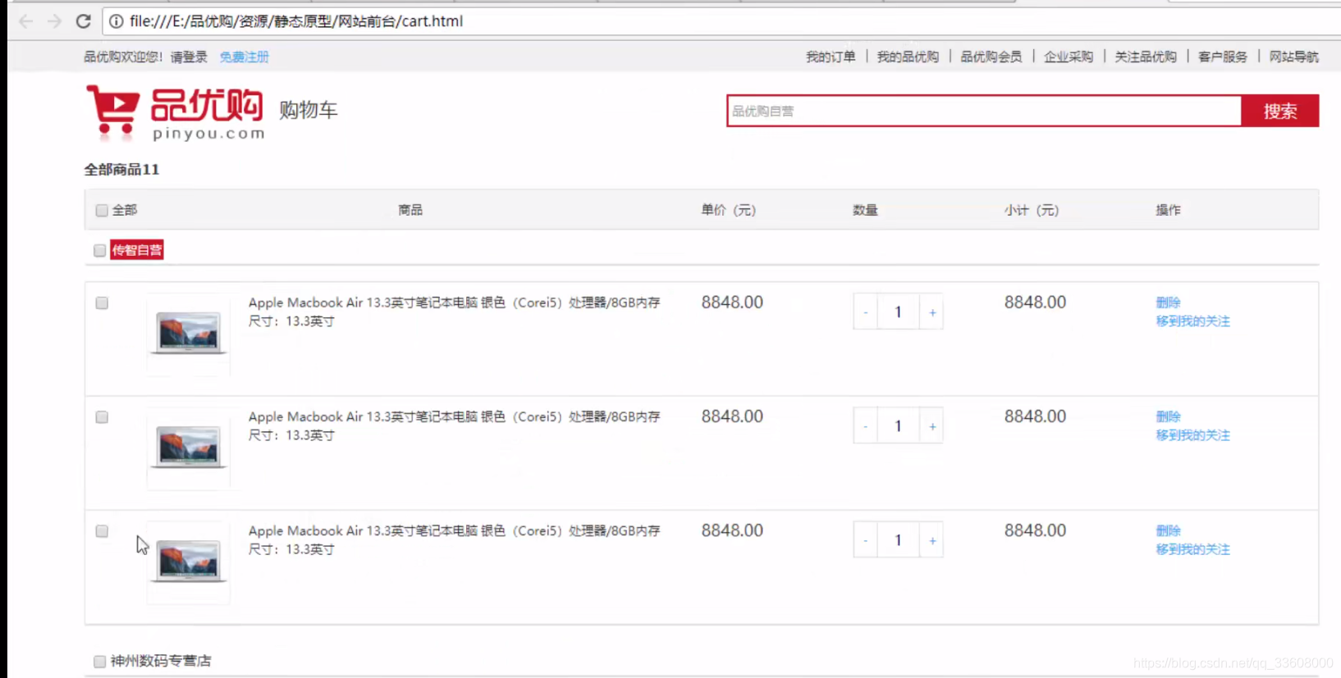Decrease quantity of second Macbook item
The height and width of the screenshot is (678, 1341).
[865, 426]
